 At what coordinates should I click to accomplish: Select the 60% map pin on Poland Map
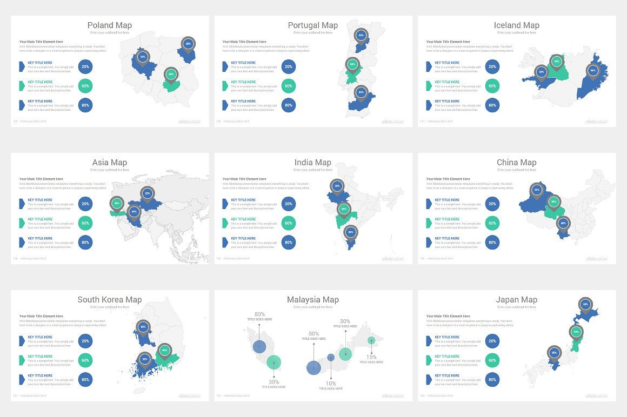coord(170,73)
